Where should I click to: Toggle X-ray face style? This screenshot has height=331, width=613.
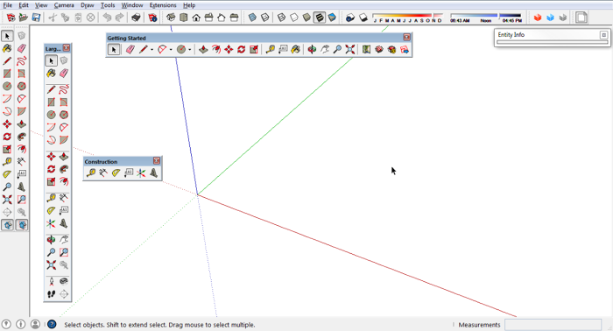coord(252,18)
